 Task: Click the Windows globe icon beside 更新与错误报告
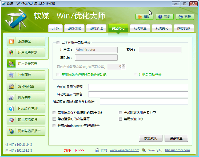click(11, 131)
